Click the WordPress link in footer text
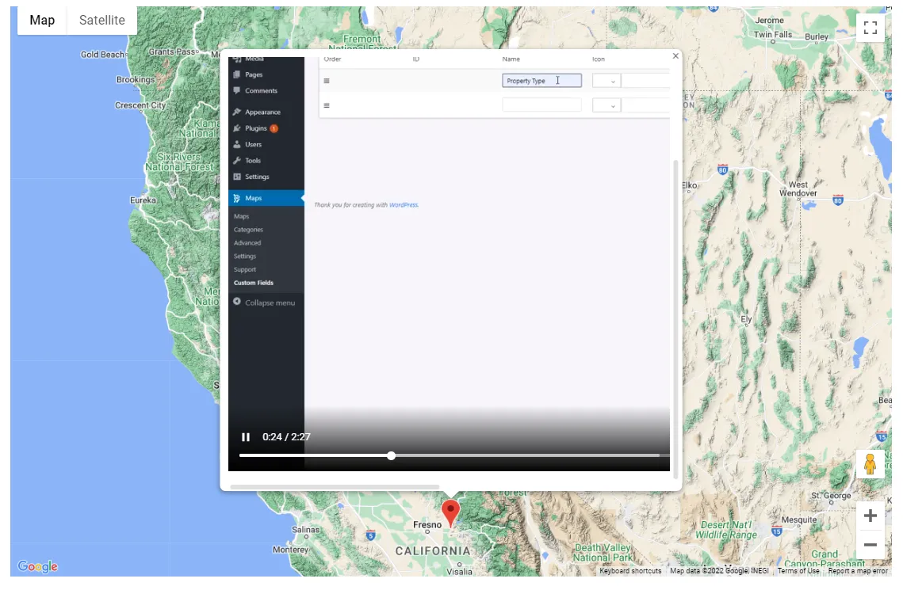This screenshot has width=903, height=590. point(403,204)
